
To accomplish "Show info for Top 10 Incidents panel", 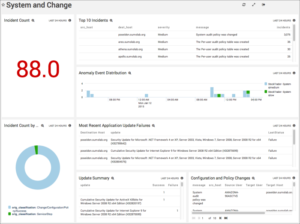I will coord(294,20).
